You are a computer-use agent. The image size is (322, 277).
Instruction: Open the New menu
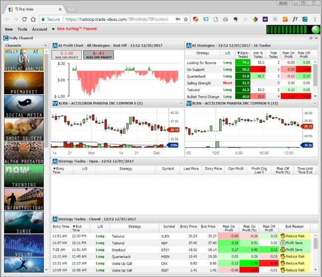pyautogui.click(x=9, y=29)
